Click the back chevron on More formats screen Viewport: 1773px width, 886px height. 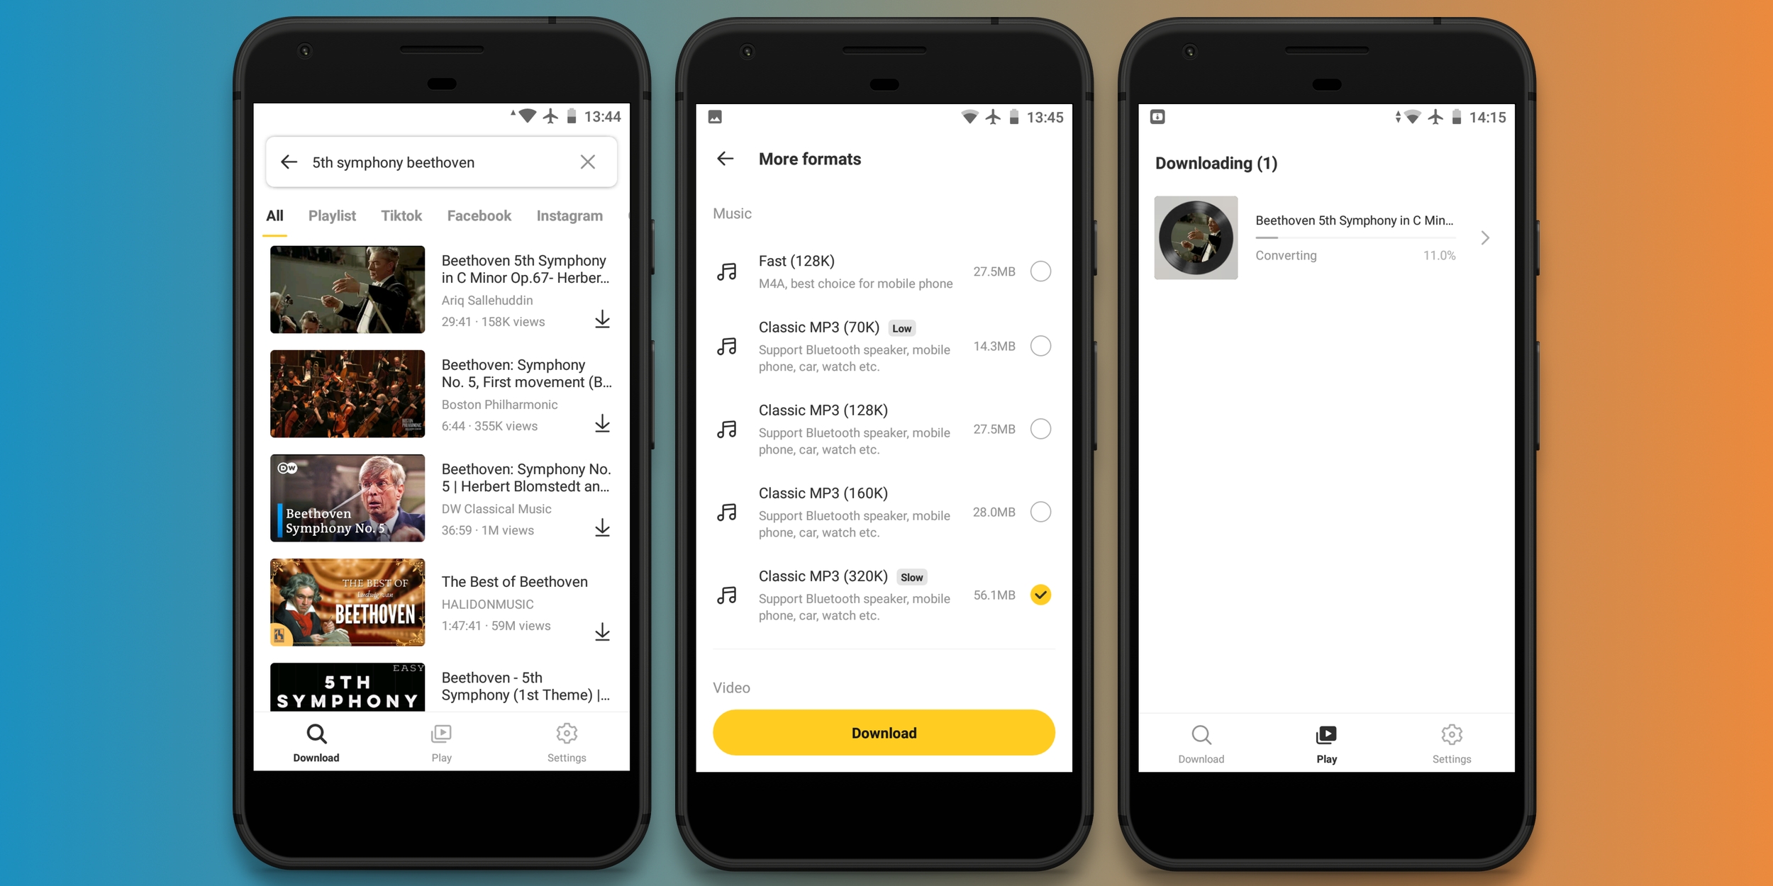(x=726, y=158)
